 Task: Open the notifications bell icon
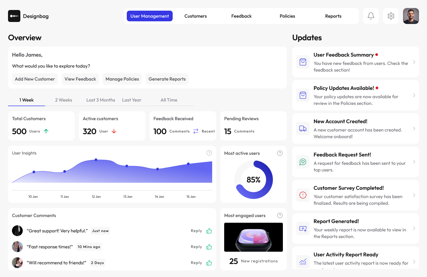(x=371, y=16)
